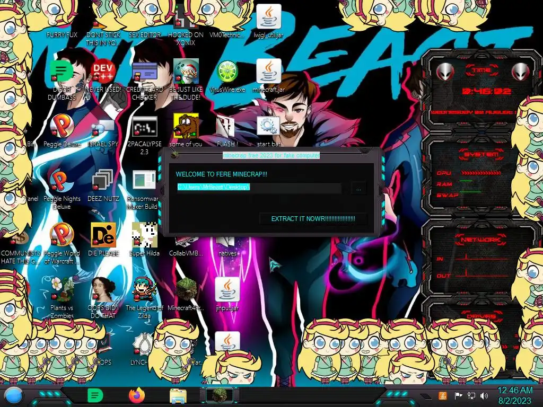Open the Start orb button
The width and height of the screenshot is (543, 407).
tap(14, 396)
